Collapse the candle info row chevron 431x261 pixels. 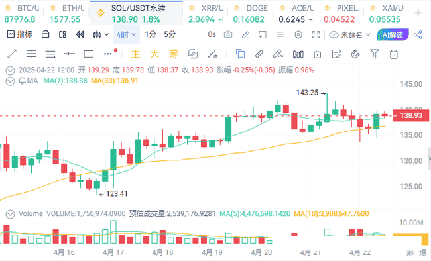click(x=10, y=71)
